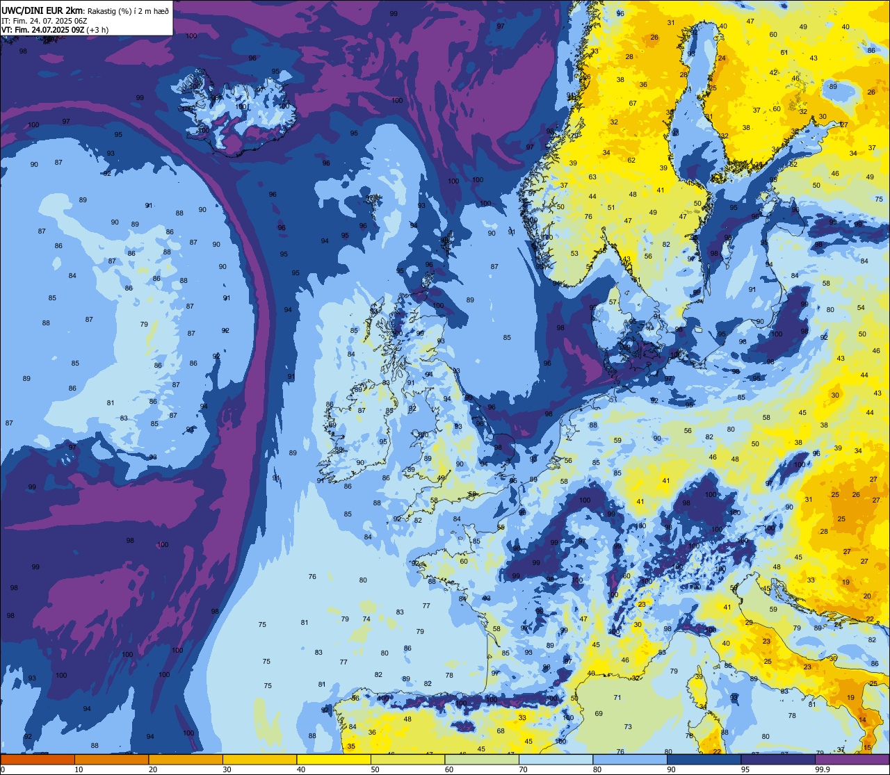This screenshot has height=775, width=890.
Task: Select the orange swatch between 10 and 20
Action: [111, 760]
